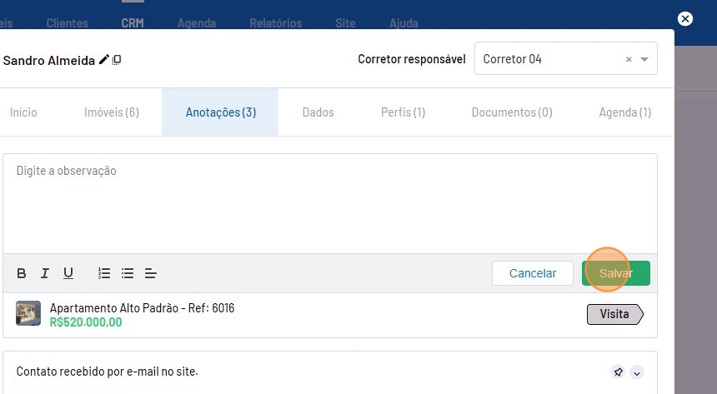Screen dimensions: 717x394
Task: Switch to the Imóveis (6) tab
Action: coord(112,112)
